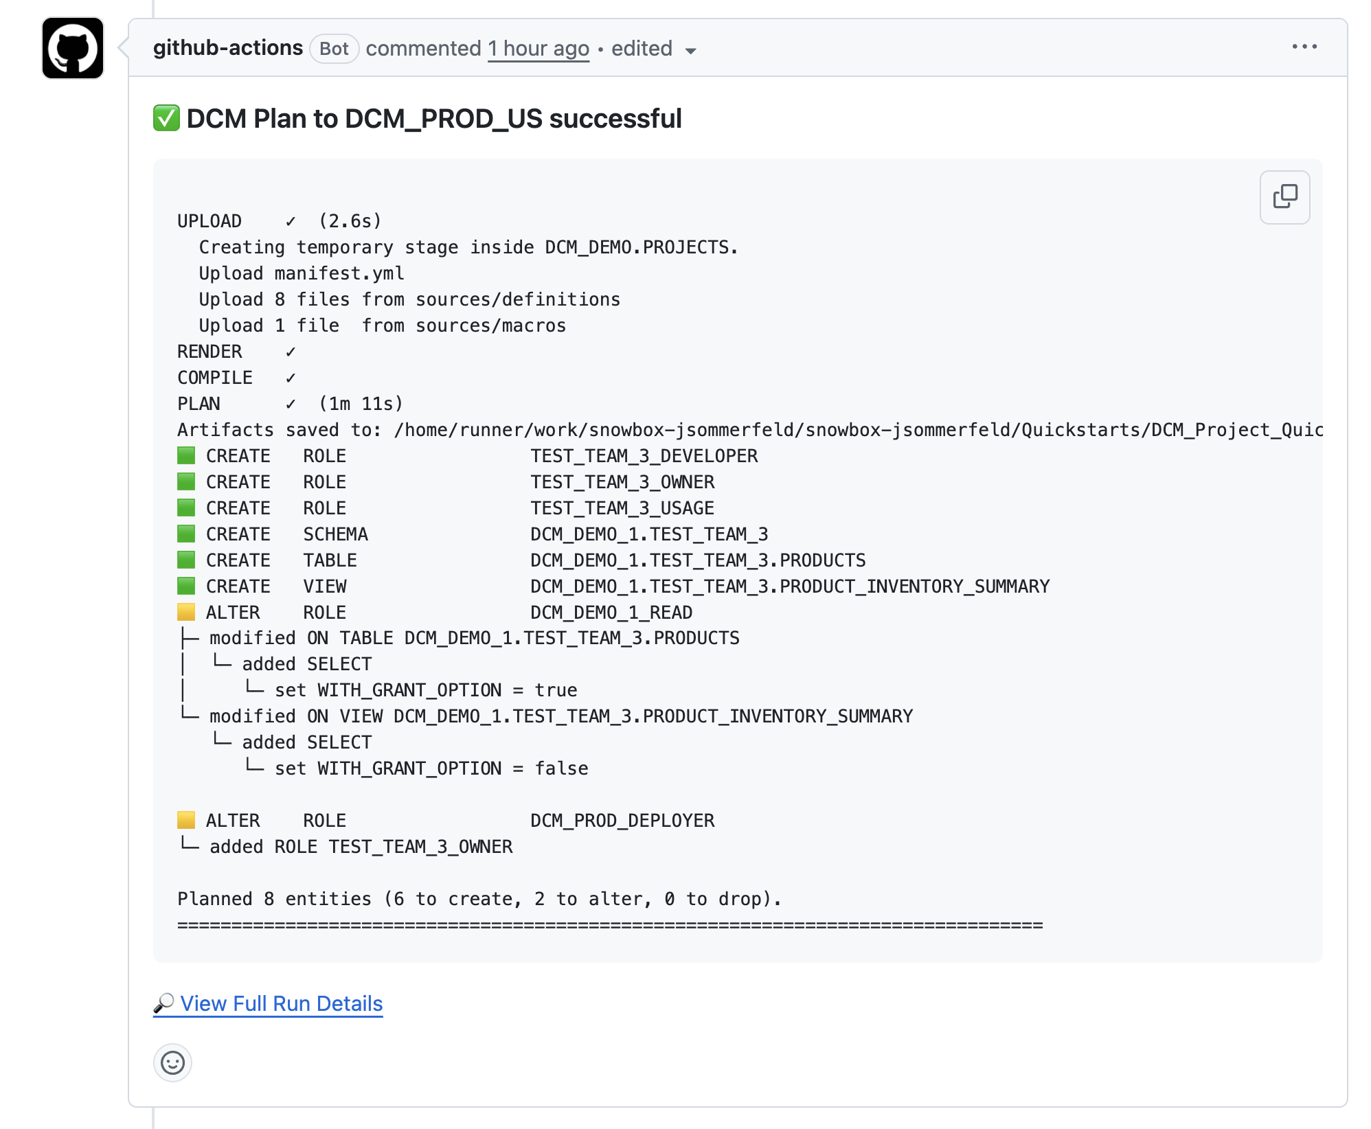This screenshot has width=1371, height=1129.
Task: Click green square beside CREATE VIEW row
Action: 186,586
